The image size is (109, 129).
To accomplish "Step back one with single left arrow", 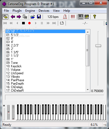I will pos(17,23).
